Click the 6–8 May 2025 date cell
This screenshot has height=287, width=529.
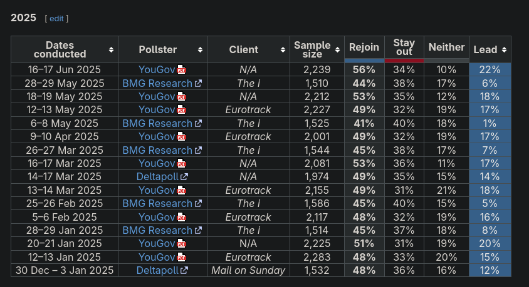pyautogui.click(x=65, y=123)
